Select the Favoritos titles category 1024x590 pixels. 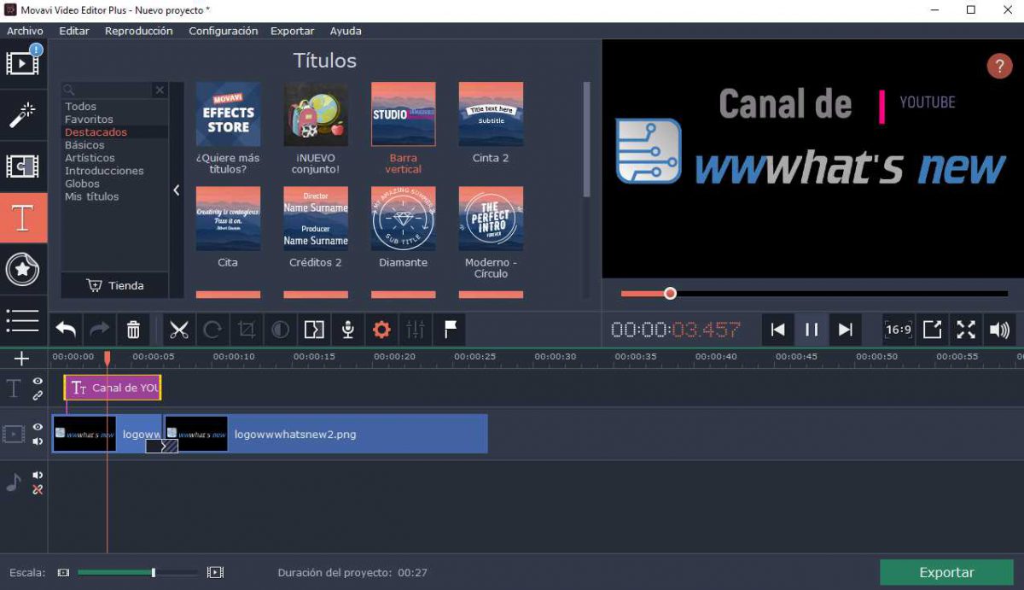coord(89,120)
